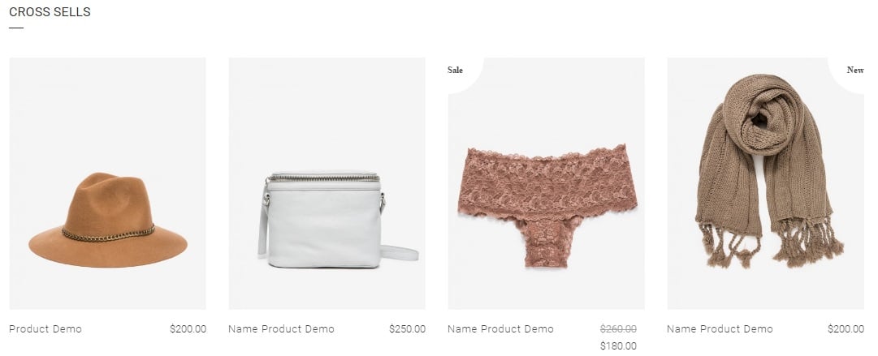Image resolution: width=878 pixels, height=356 pixels.
Task: Click the Sale badge on lace product
Action: (455, 71)
